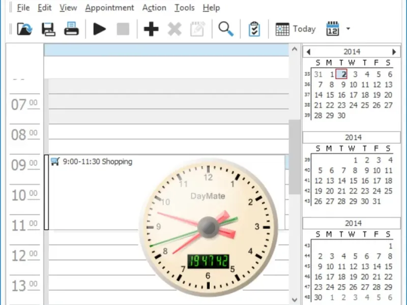Click the Today calendar button
This screenshot has width=407, height=305.
[296, 29]
